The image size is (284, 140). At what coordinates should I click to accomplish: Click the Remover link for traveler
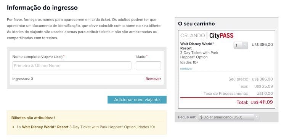click(153, 79)
